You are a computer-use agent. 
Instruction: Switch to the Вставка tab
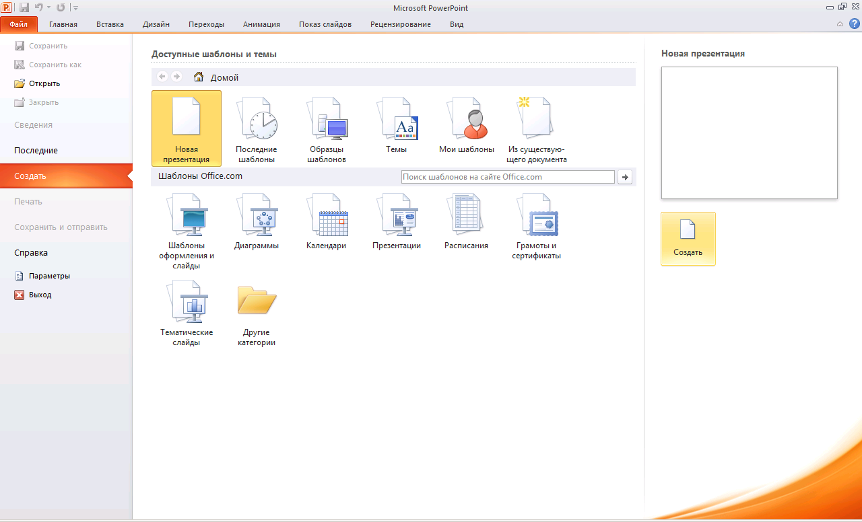point(110,24)
